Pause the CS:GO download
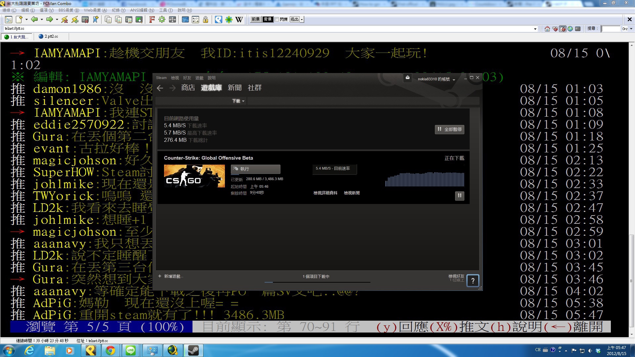This screenshot has width=635, height=357. (x=459, y=196)
